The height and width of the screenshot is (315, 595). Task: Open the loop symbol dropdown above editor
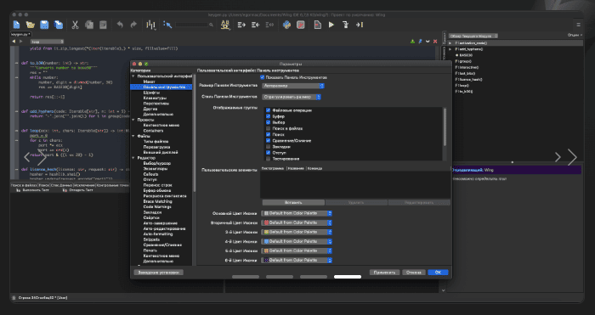[x=47, y=42]
